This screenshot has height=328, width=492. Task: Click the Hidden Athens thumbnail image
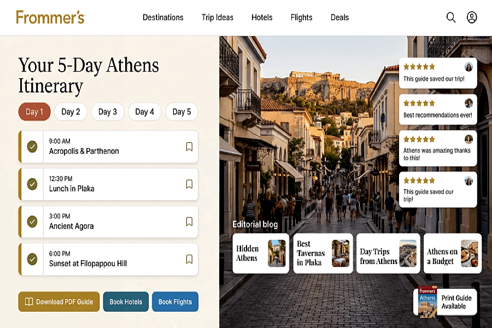[x=277, y=253]
